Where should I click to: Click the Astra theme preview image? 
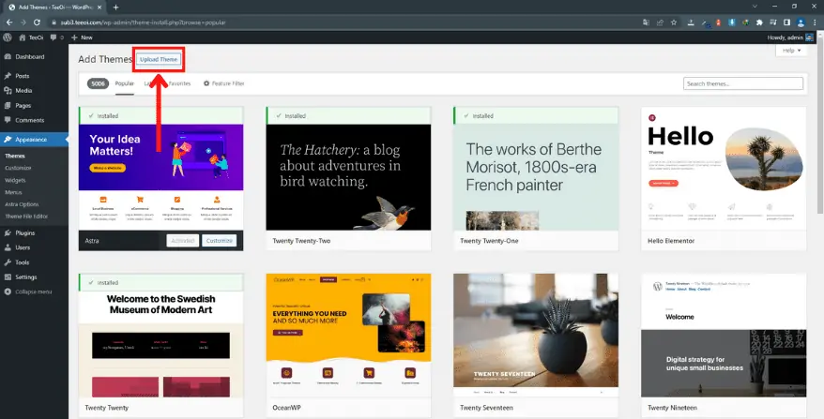(x=160, y=177)
